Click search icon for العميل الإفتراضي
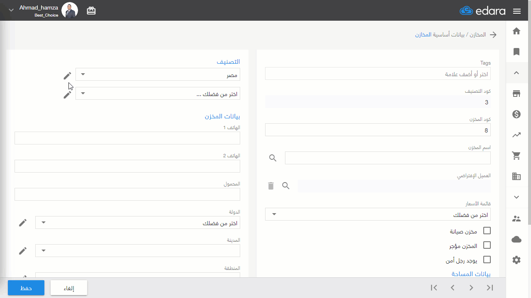The image size is (531, 298). (x=286, y=186)
